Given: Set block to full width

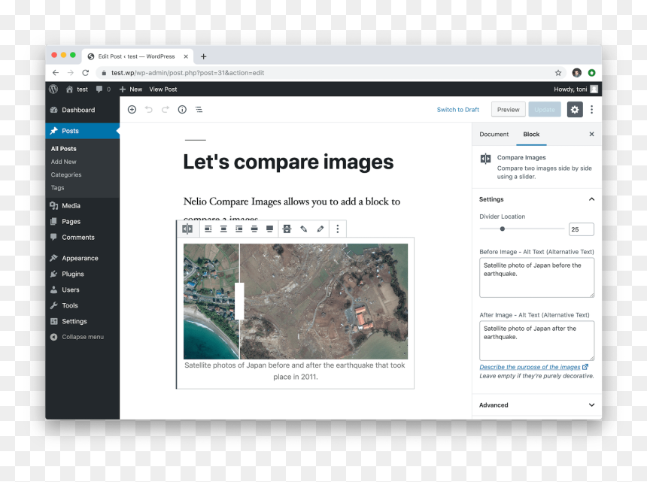Looking at the screenshot, I should pos(269,229).
